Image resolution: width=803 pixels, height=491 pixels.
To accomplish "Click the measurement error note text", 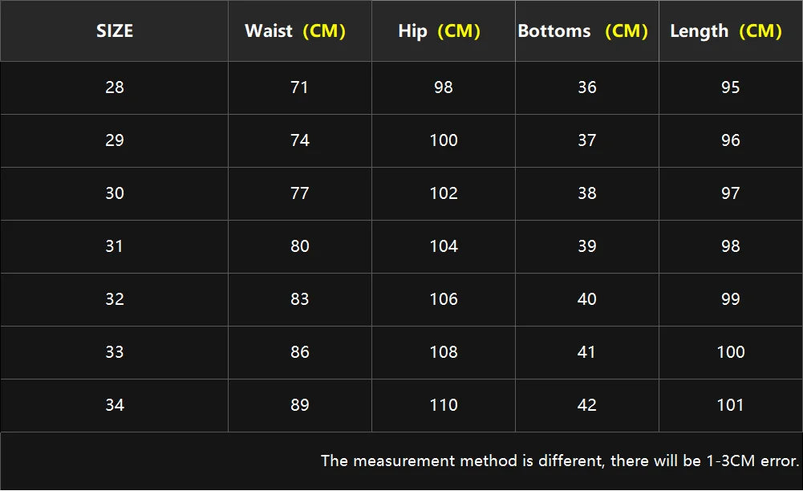I will pos(560,461).
